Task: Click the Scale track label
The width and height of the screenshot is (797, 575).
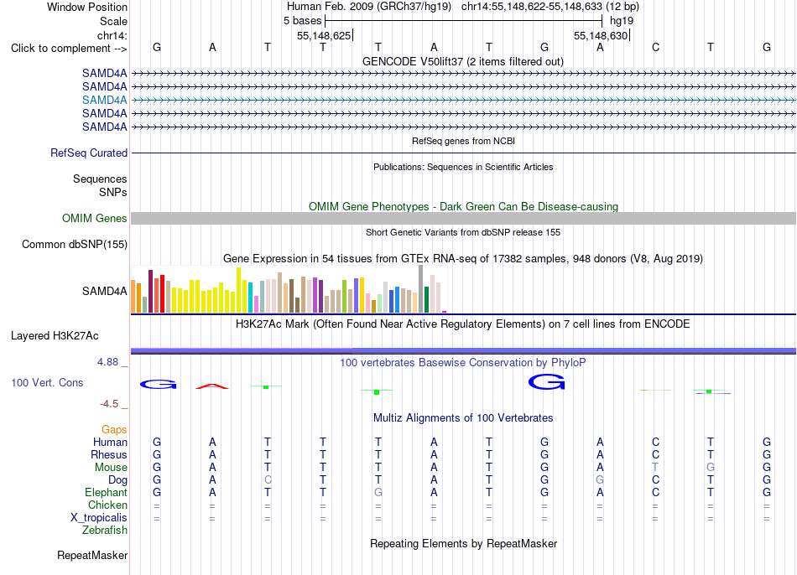Action: point(113,21)
